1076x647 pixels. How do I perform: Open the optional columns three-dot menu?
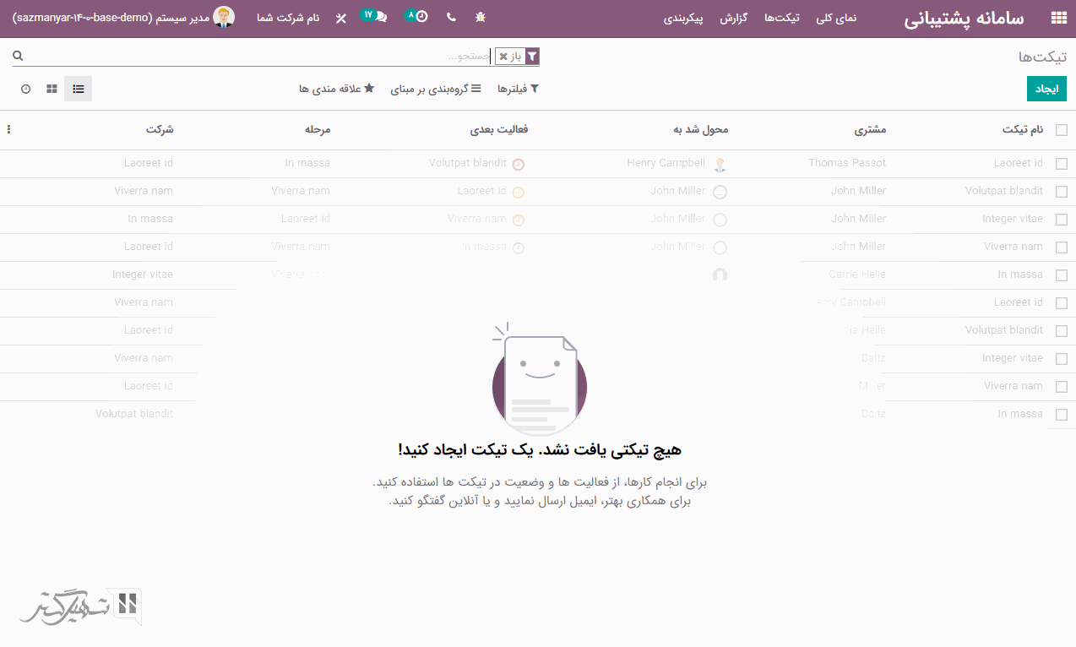coord(8,130)
